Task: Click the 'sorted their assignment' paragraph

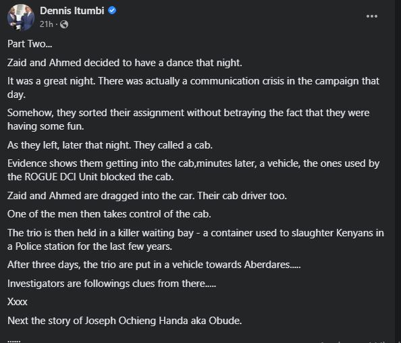Action: pyautogui.click(x=188, y=120)
